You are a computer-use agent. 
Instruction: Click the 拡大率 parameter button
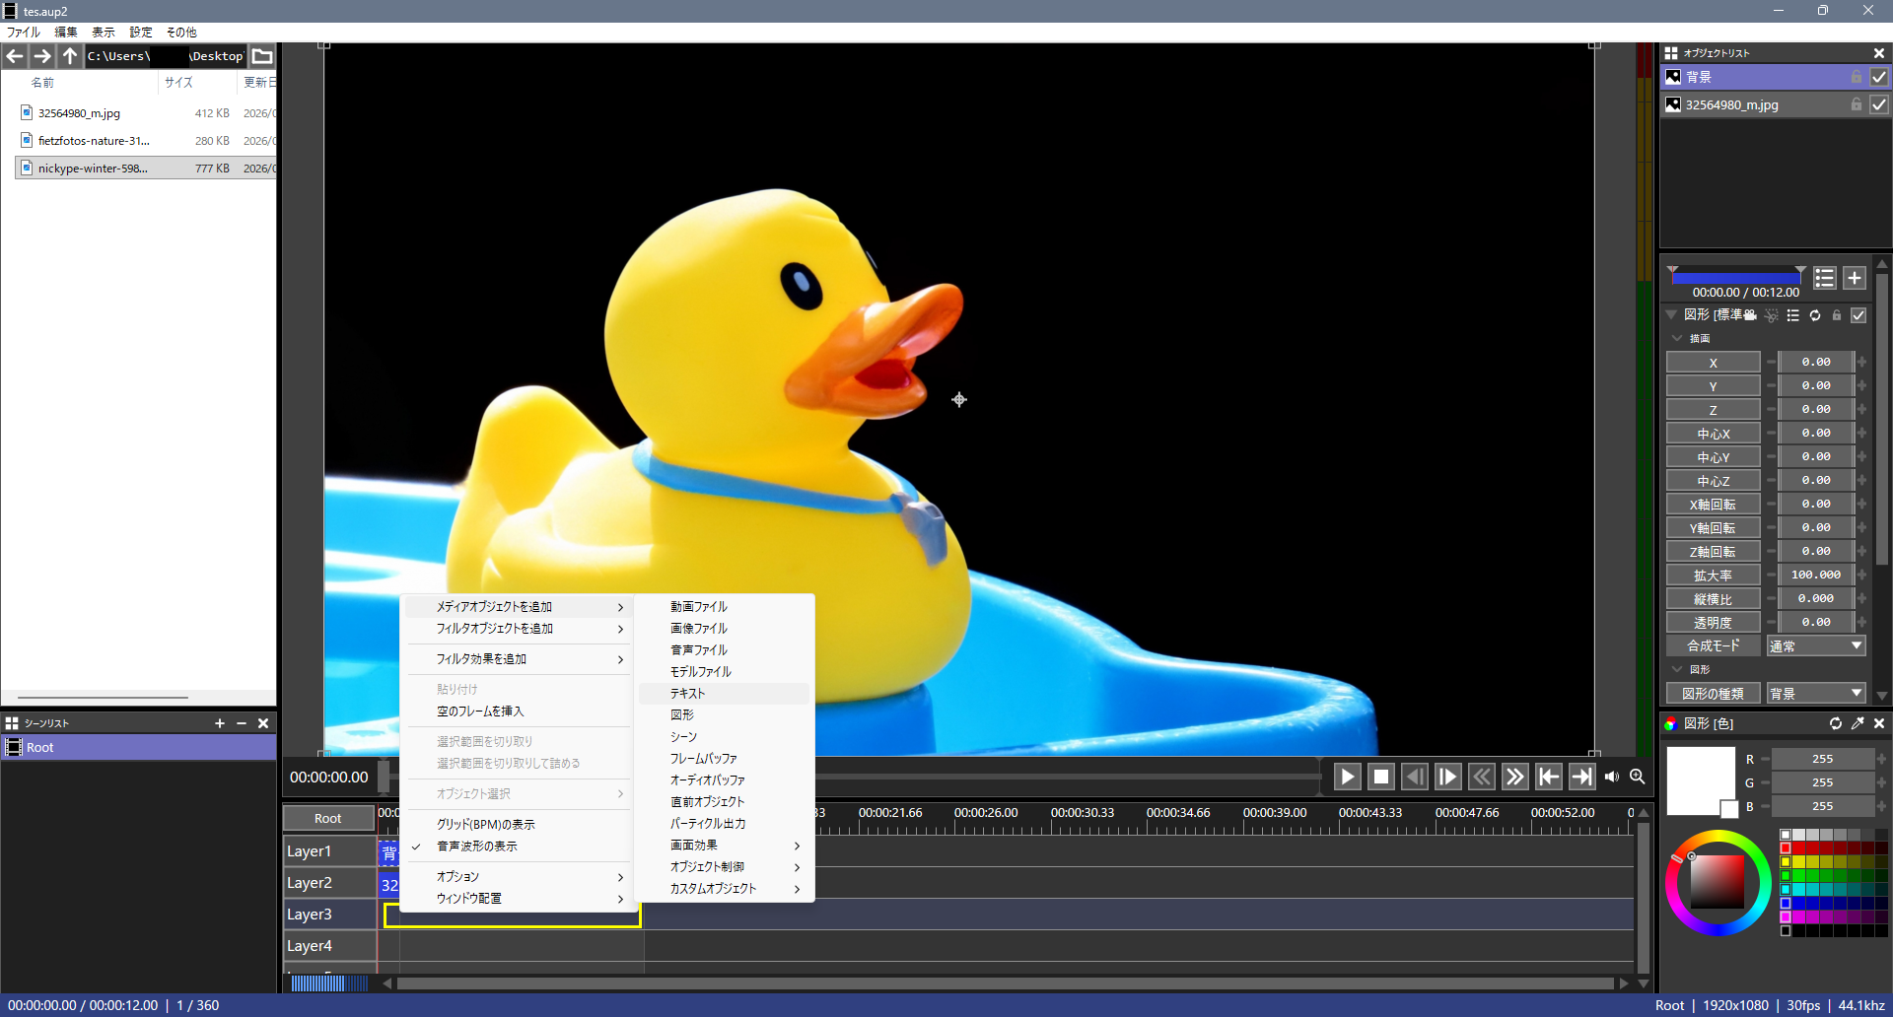[1713, 576]
